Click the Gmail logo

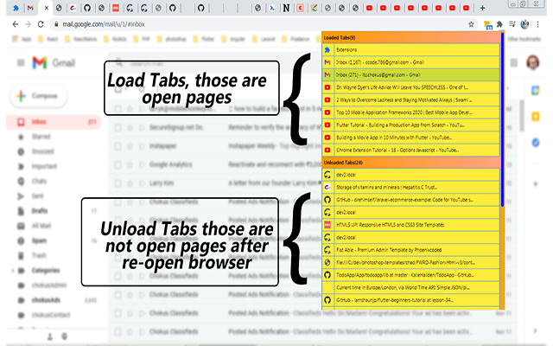coord(54,63)
